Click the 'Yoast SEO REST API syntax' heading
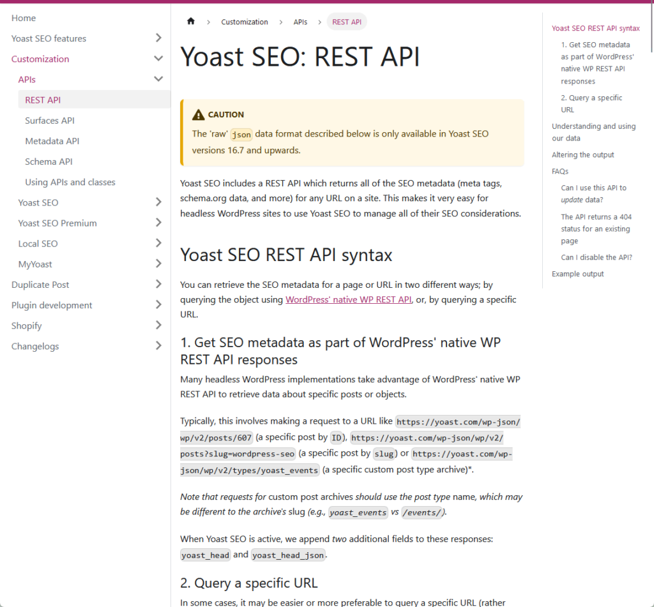The height and width of the screenshot is (607, 654). [x=286, y=255]
